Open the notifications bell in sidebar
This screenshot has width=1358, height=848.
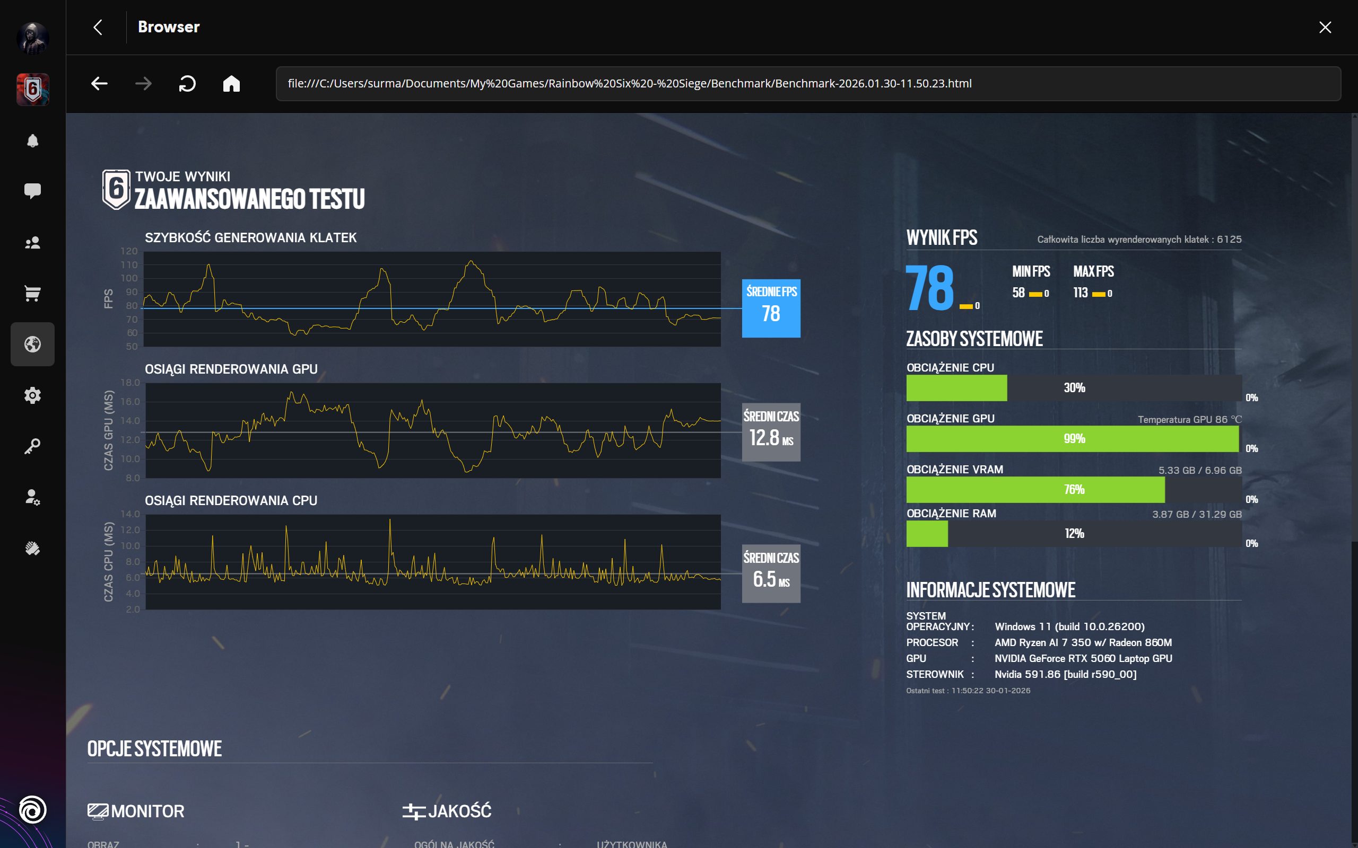[x=32, y=141]
